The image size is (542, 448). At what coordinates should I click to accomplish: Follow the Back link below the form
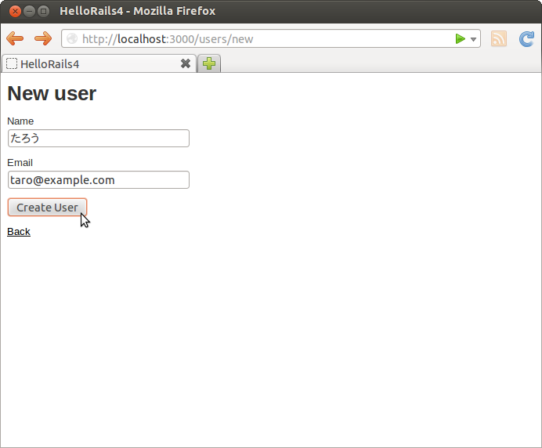tap(19, 231)
